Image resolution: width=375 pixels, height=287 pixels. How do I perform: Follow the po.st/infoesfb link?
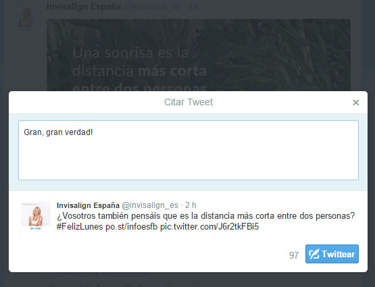point(132,226)
